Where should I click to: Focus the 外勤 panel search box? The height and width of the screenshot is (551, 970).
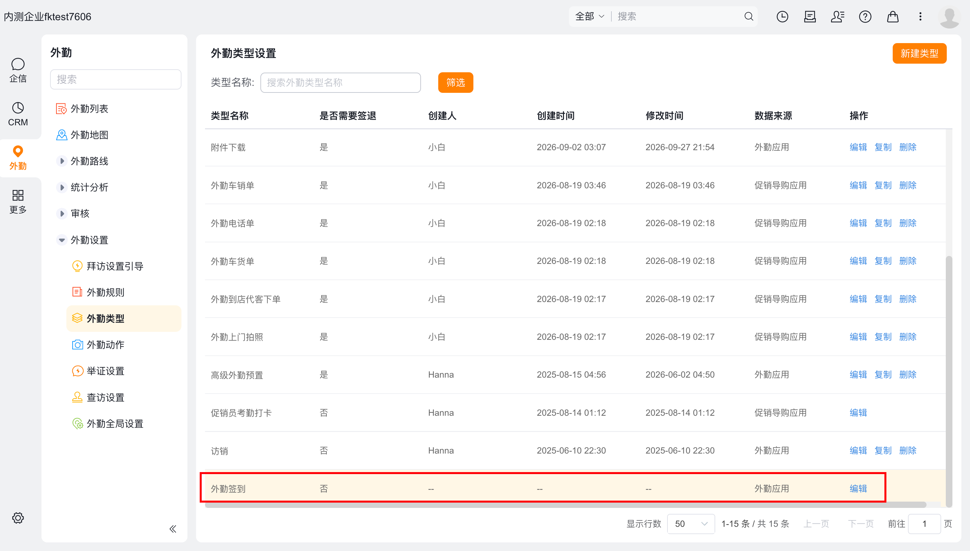pyautogui.click(x=115, y=79)
